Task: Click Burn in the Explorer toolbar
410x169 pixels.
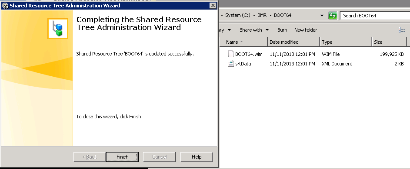Action: coord(282,30)
